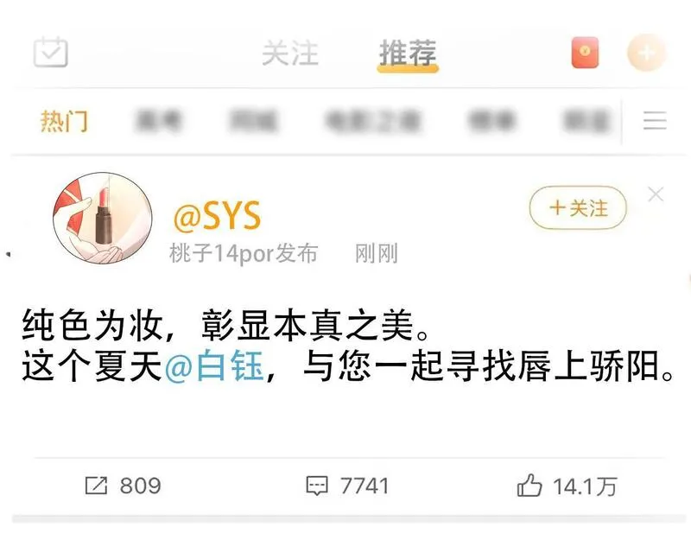Viewport: 691px width, 540px height.
Task: Tap the round orange plus button
Action: 646,53
